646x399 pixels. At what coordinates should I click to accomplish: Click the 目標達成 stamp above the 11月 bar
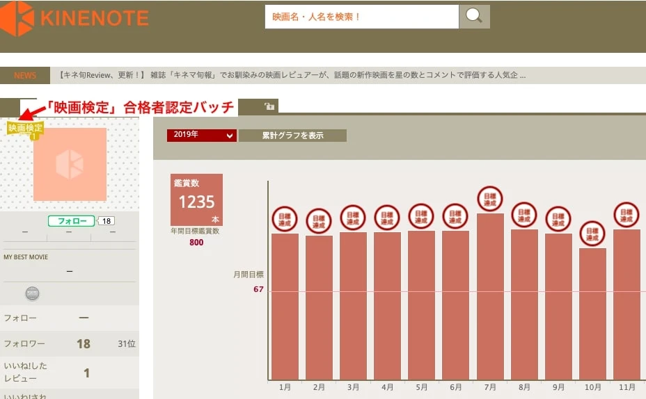[x=626, y=215]
